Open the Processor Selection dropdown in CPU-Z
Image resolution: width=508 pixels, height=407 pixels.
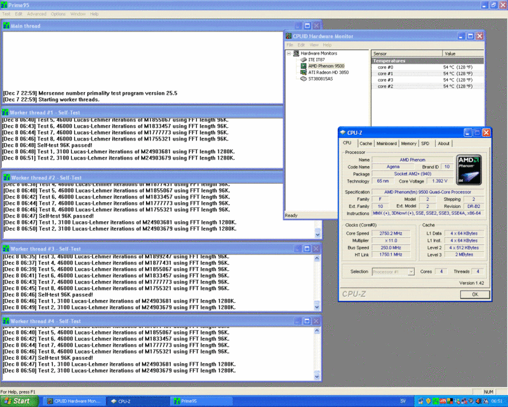pyautogui.click(x=411, y=272)
